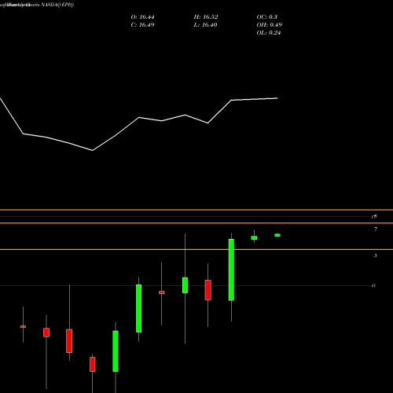This screenshot has height=393, width=393.
Task: Click the "OH: 0.49" statistic
Action: [270, 25]
